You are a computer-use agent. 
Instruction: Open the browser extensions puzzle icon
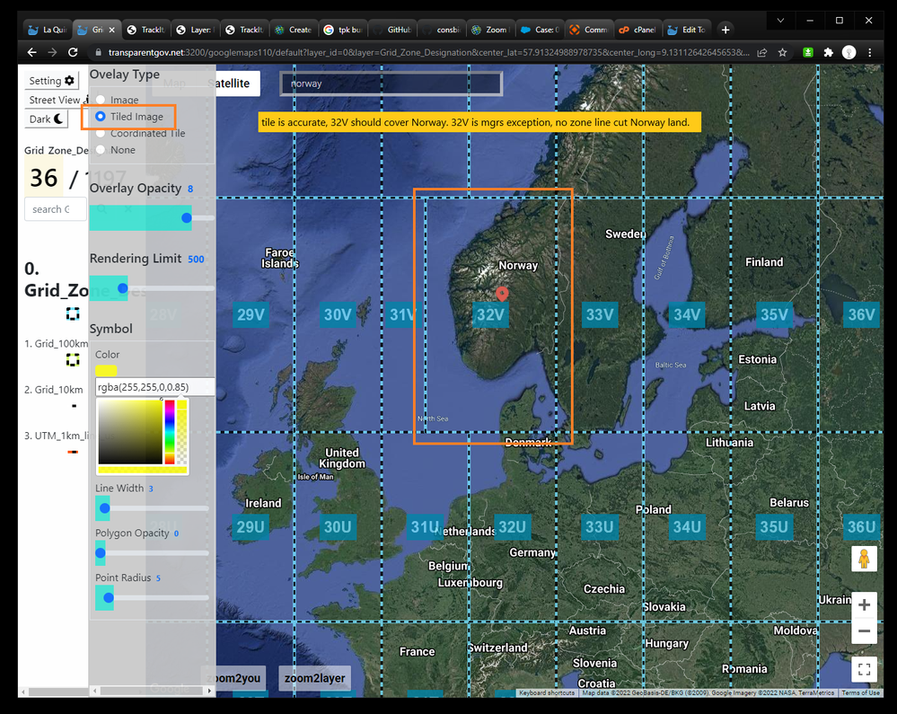click(828, 53)
